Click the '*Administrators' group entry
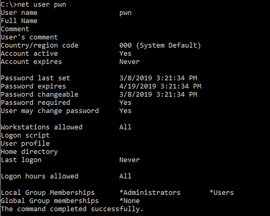Screen dimensions: 270x216 coord(150,193)
